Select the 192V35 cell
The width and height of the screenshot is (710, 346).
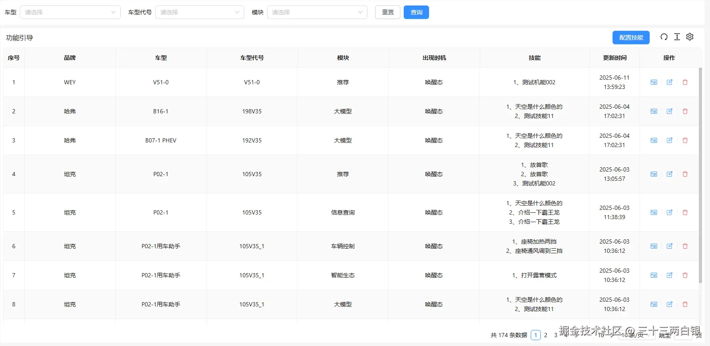point(252,140)
